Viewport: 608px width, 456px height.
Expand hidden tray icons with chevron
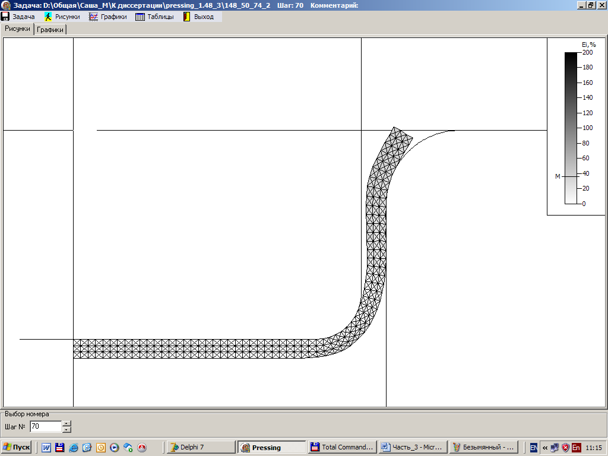coord(544,448)
